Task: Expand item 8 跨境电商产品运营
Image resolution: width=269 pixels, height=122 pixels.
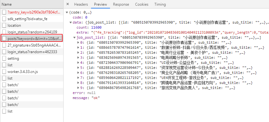Action: click(78, 83)
